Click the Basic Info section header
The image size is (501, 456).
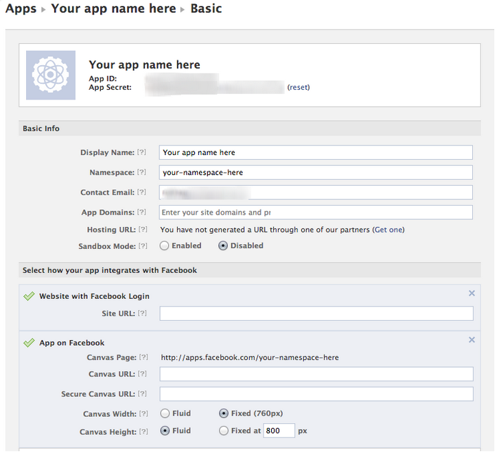point(250,128)
